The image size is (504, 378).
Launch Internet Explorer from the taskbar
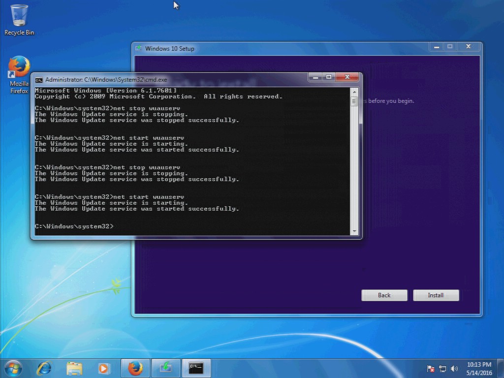point(44,368)
